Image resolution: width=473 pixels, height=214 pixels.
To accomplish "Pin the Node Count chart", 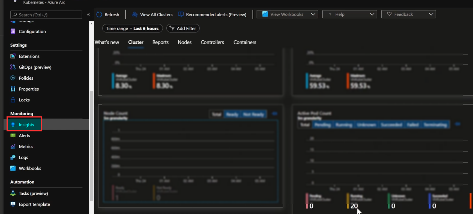I will click(x=275, y=114).
